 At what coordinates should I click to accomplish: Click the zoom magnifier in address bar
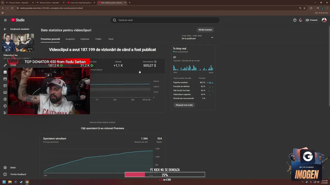pyautogui.click(x=300, y=8)
